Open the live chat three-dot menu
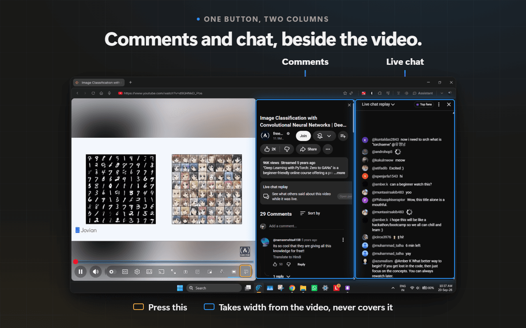Image resolution: width=526 pixels, height=328 pixels. (439, 105)
